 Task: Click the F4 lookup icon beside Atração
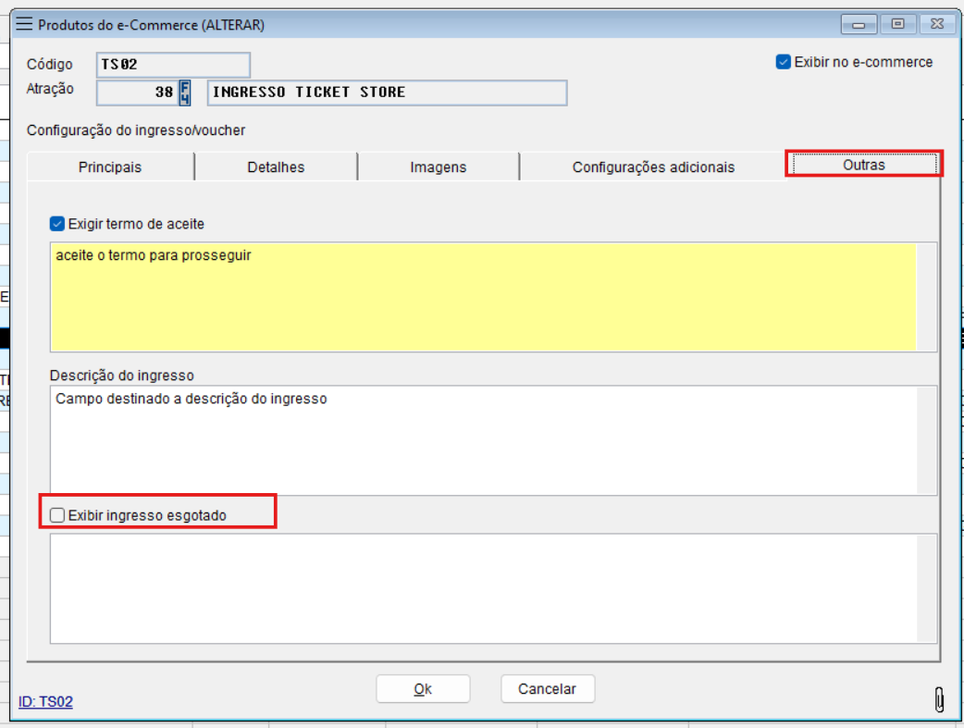(185, 93)
